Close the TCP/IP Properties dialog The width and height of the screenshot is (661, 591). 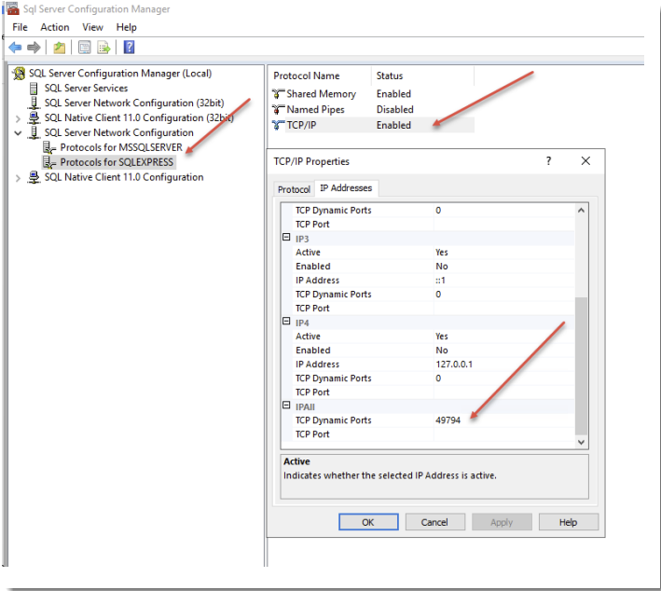pos(585,160)
